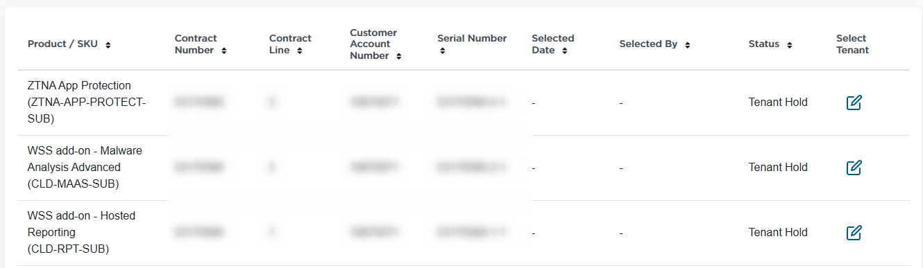Click edit icon for Malware Analysis Advanced row
This screenshot has height=268, width=923.
(854, 168)
